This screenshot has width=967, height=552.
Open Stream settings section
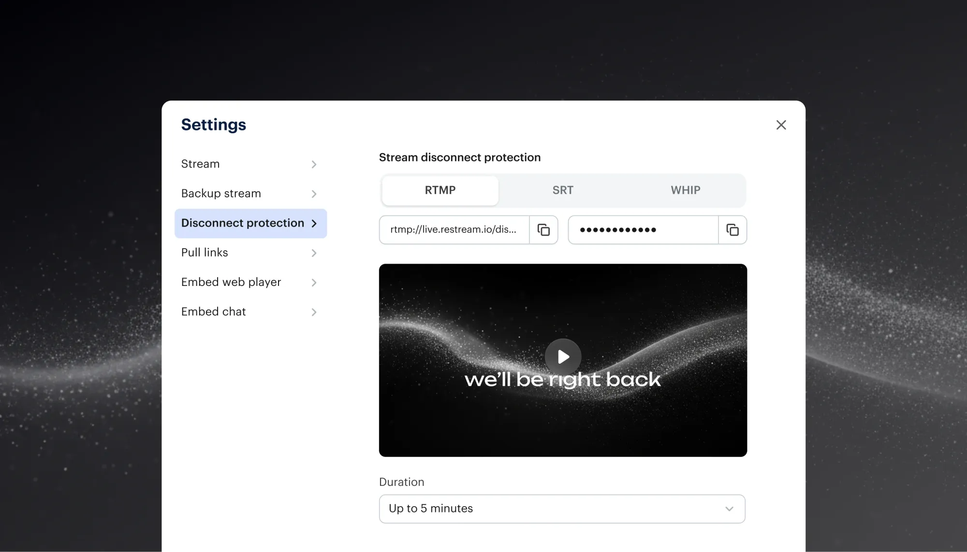(201, 164)
